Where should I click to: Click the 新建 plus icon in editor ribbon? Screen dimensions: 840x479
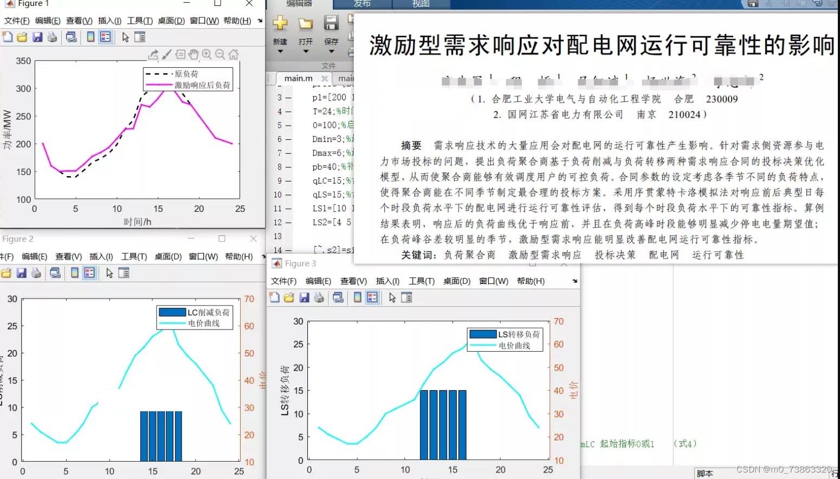280,23
